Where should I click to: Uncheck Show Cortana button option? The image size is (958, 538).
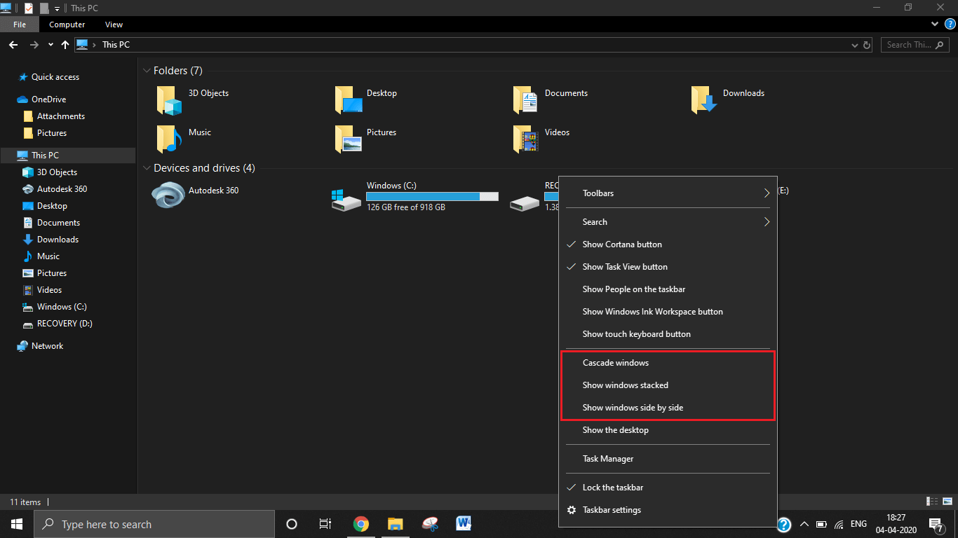(622, 244)
